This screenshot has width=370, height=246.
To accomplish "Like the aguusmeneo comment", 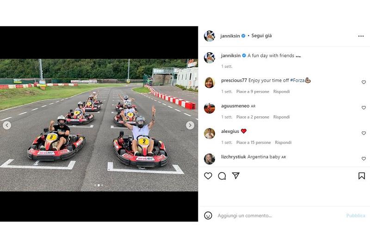I will [364, 108].
